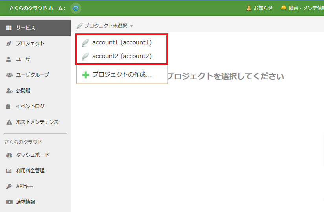Click the money icon beside 請求情報

pos(9,202)
